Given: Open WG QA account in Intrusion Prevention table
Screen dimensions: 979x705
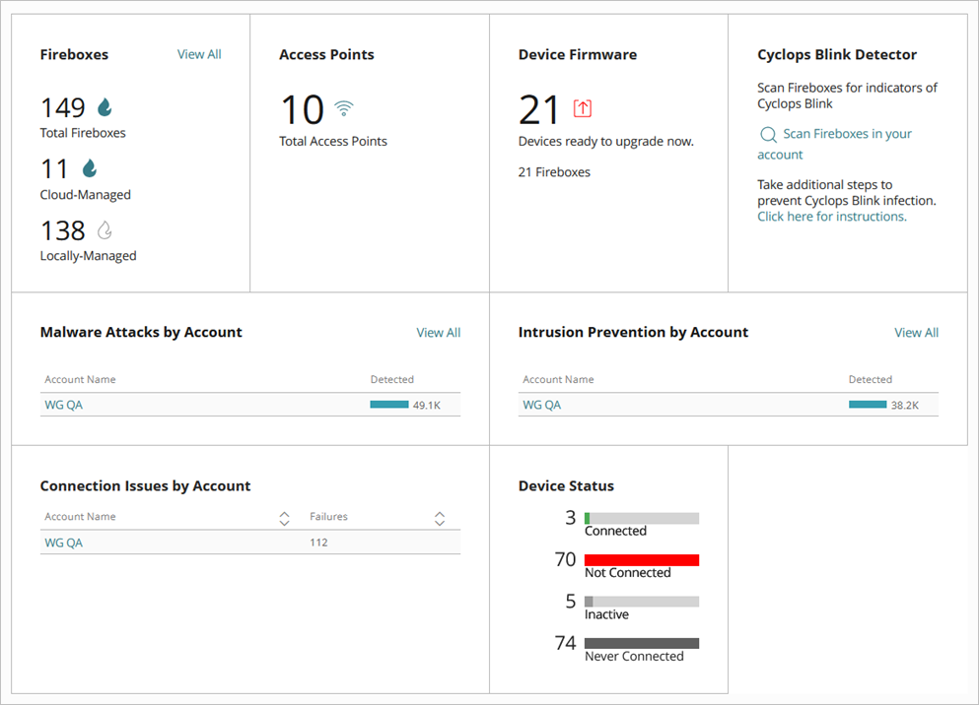Looking at the screenshot, I should click(541, 405).
